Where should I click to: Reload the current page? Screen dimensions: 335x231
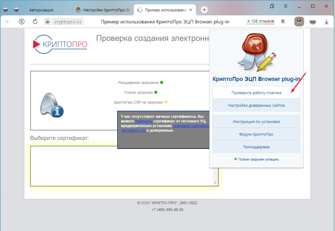coord(35,22)
